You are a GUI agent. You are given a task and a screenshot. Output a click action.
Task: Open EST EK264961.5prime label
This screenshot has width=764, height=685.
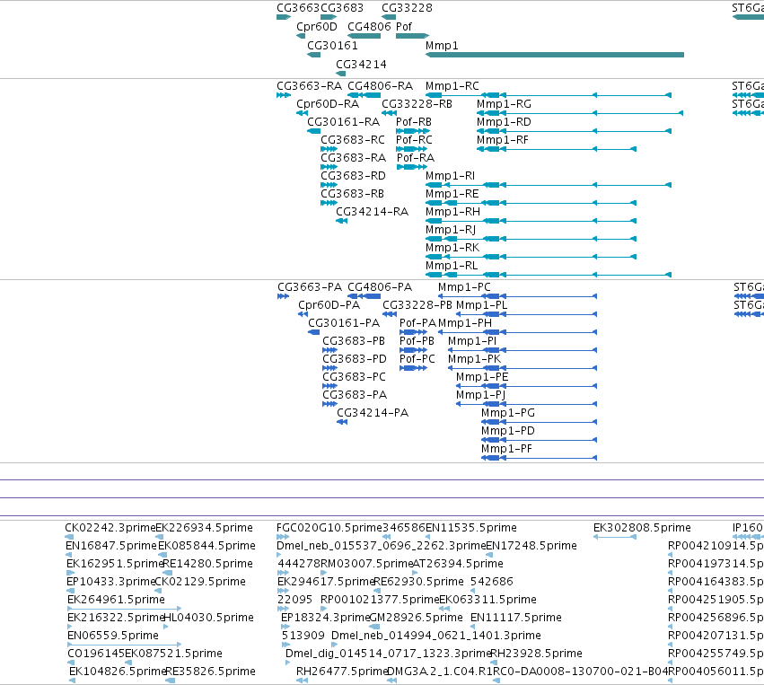116,600
